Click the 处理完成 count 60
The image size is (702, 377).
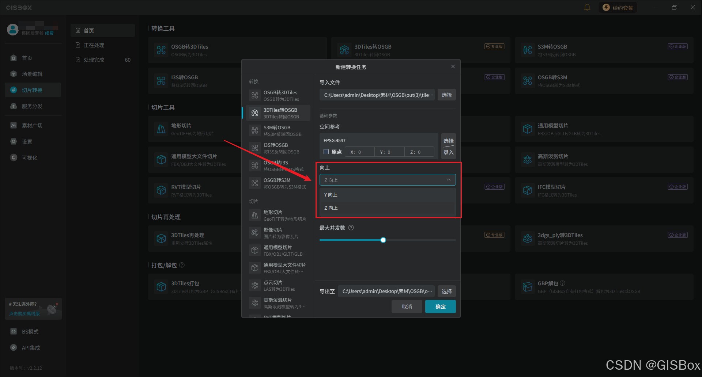click(128, 60)
